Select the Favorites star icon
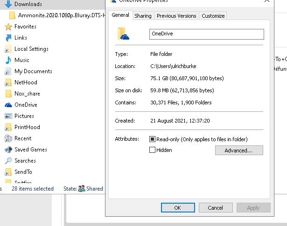 click(x=8, y=27)
